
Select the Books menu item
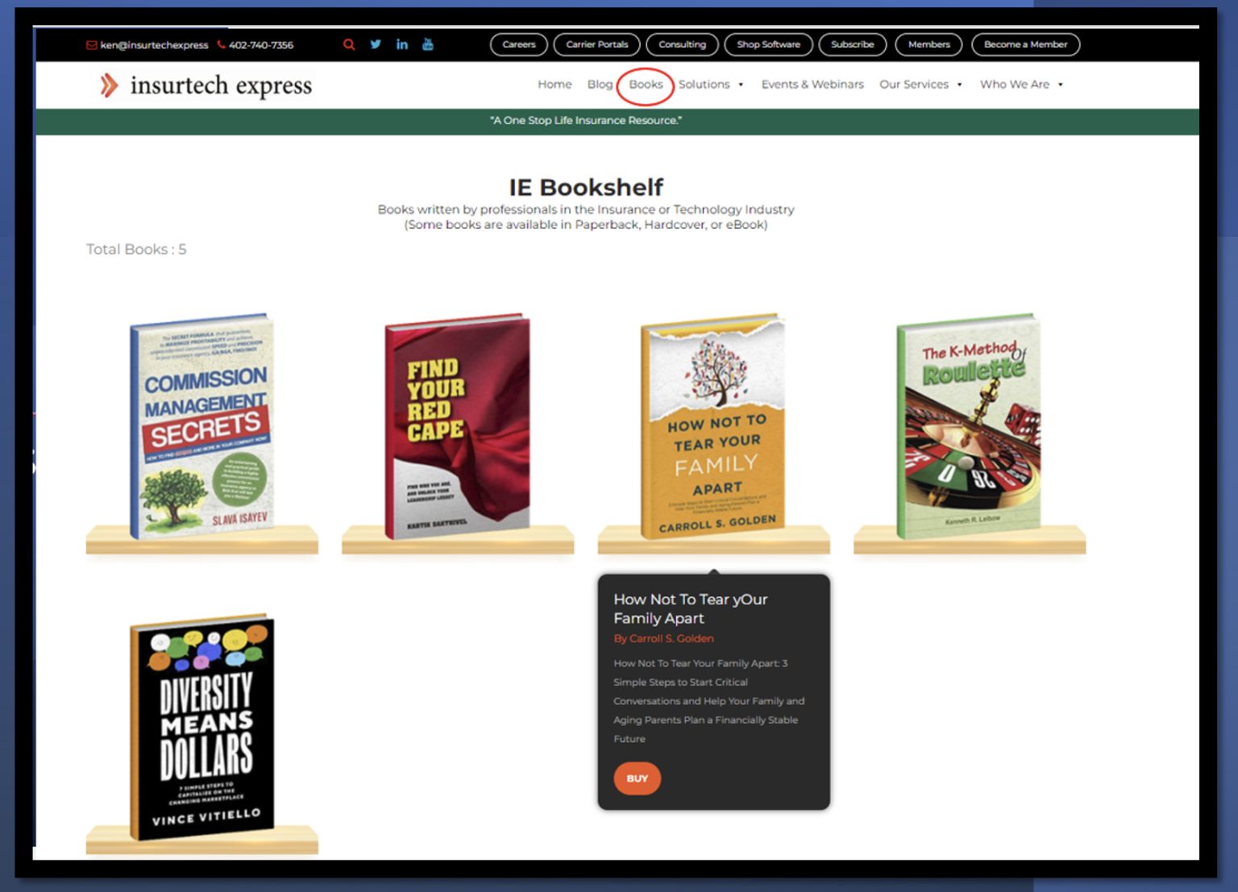tap(646, 84)
